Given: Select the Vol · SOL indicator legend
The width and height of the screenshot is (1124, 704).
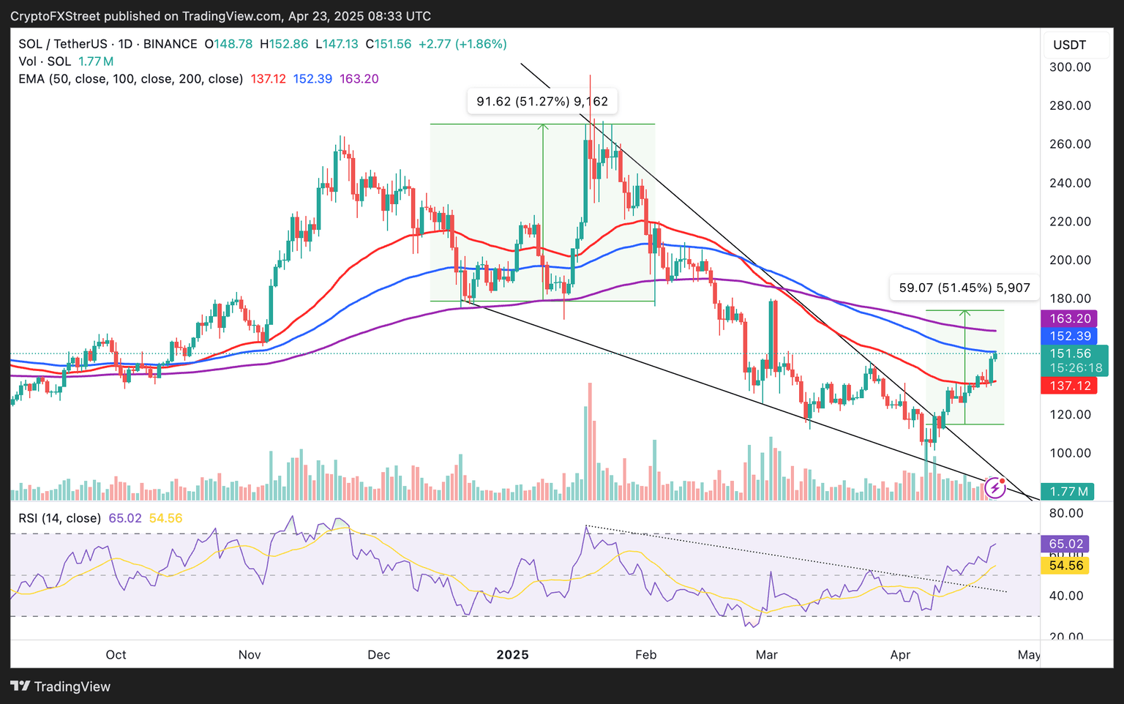Looking at the screenshot, I should tap(45, 61).
